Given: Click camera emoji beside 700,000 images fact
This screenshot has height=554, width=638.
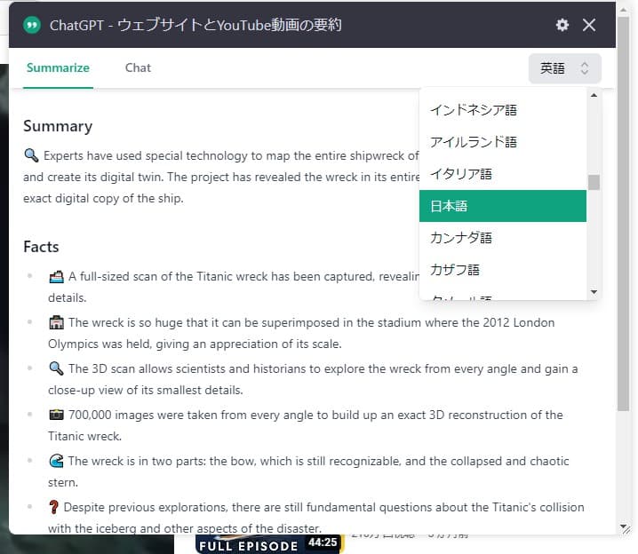Looking at the screenshot, I should (56, 415).
